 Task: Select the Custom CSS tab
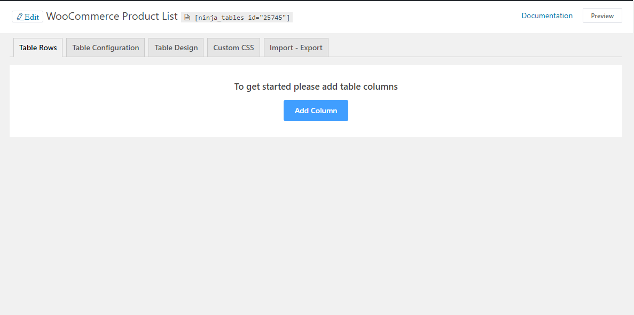233,48
